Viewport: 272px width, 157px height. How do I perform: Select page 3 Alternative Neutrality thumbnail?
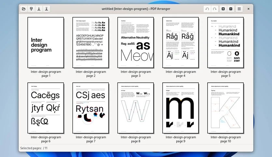coord(135,42)
